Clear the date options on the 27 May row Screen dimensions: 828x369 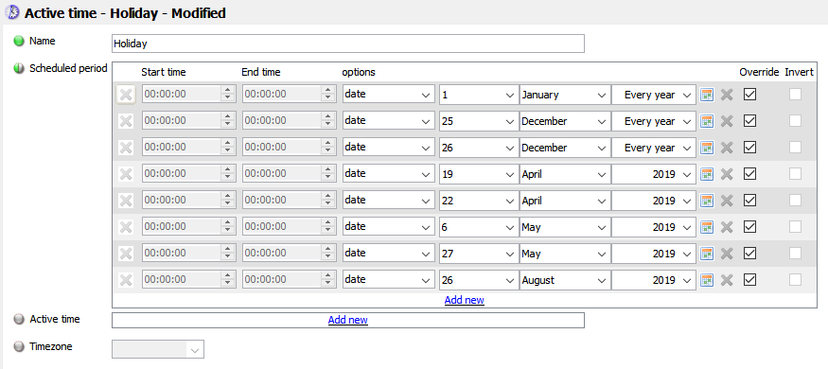coord(727,254)
